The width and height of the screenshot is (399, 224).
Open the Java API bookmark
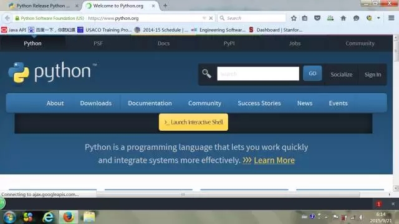14,30
